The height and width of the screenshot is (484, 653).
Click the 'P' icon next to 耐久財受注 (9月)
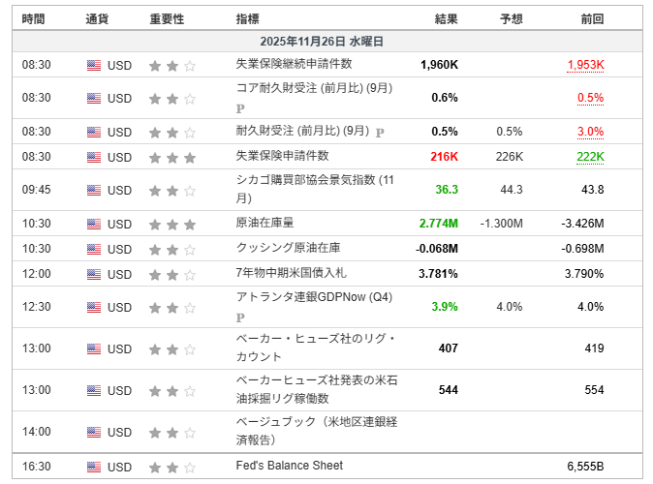pyautogui.click(x=380, y=133)
